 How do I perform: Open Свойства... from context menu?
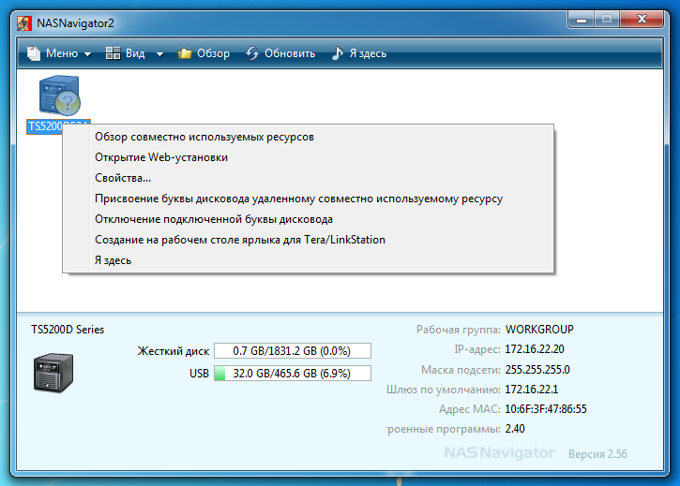click(x=308, y=178)
